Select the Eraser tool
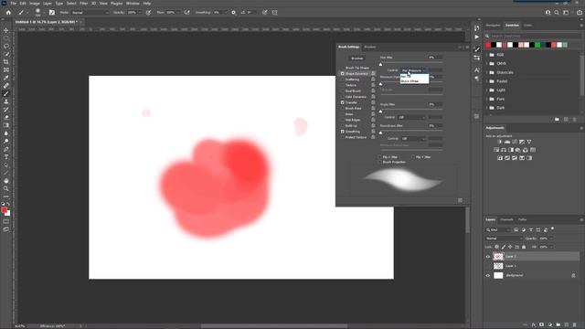This screenshot has width=585, height=329. (6, 117)
